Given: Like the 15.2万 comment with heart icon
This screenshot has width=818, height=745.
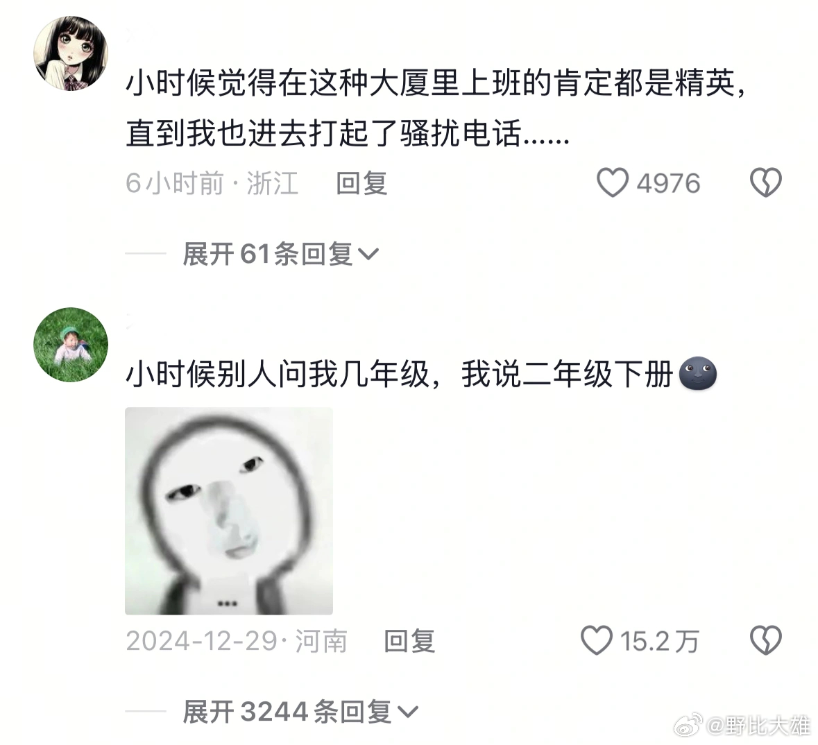Looking at the screenshot, I should 596,641.
